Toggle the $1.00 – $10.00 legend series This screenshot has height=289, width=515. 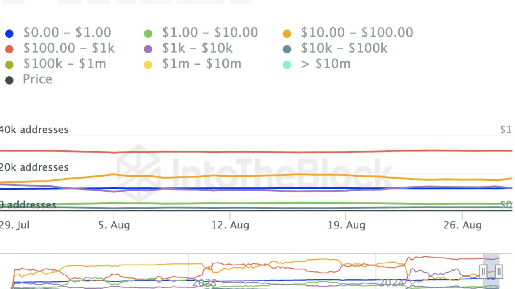[x=201, y=33]
